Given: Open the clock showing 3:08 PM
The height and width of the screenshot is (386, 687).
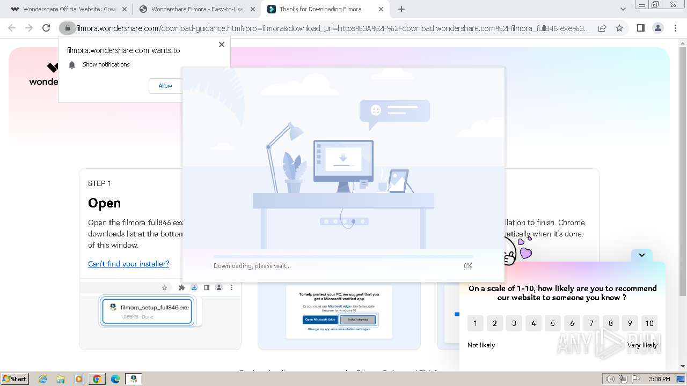Looking at the screenshot, I should (x=659, y=379).
